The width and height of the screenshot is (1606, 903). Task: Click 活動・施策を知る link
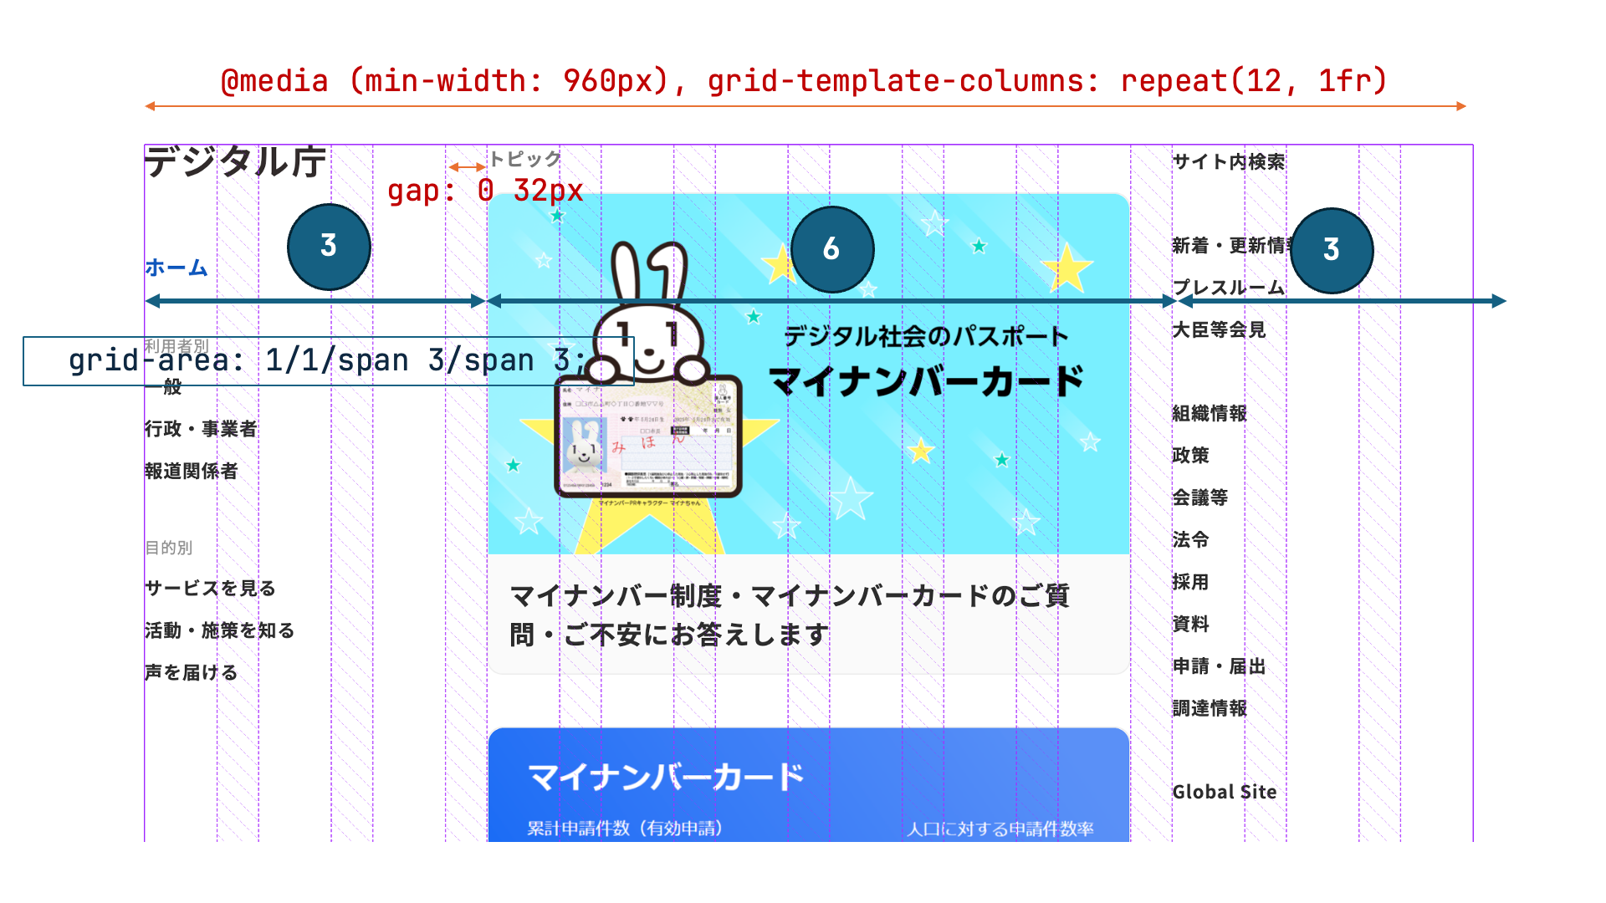[x=219, y=631]
